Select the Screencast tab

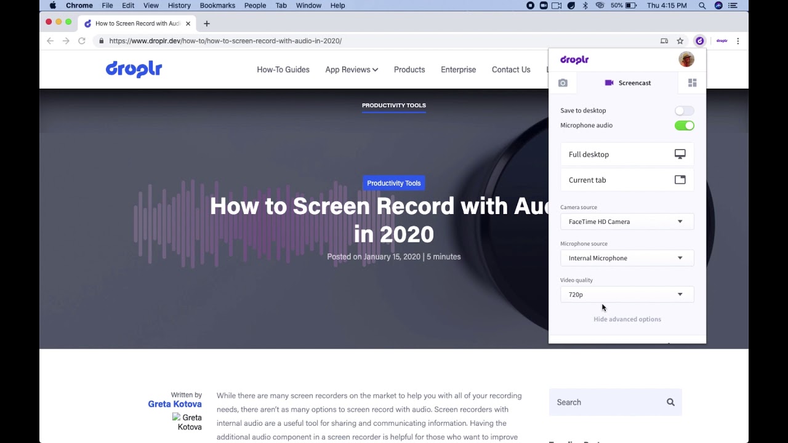tap(627, 83)
